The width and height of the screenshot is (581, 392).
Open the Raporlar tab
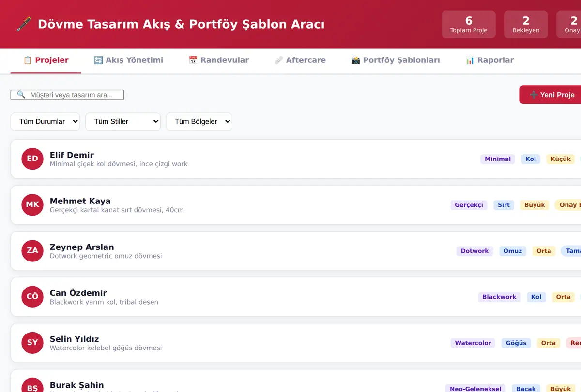[489, 60]
